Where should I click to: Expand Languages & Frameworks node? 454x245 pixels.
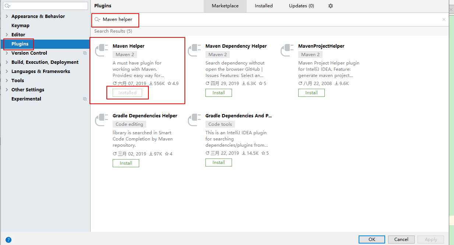7,72
